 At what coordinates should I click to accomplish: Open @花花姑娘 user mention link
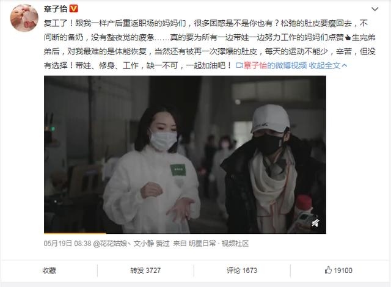pyautogui.click(x=110, y=244)
